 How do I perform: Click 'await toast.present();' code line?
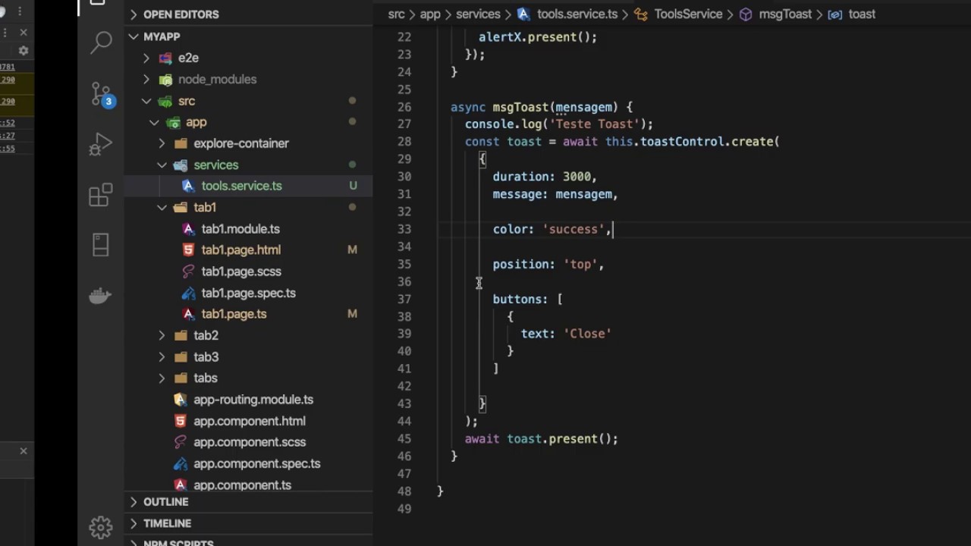click(x=542, y=438)
